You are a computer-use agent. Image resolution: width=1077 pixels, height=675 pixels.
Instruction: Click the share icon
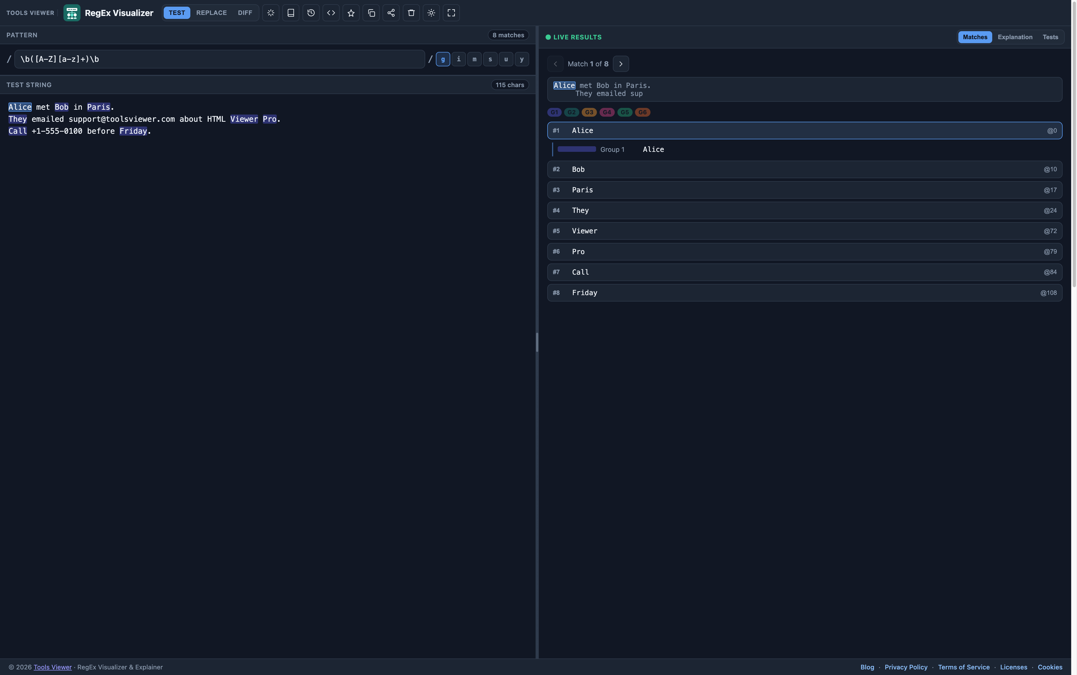(391, 13)
